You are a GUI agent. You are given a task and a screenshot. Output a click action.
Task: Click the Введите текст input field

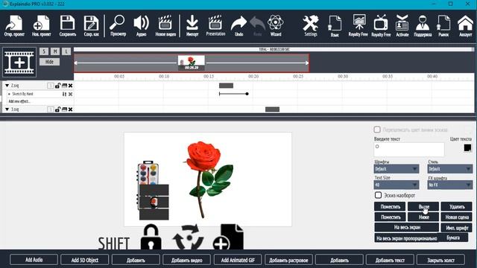pyautogui.click(x=409, y=150)
